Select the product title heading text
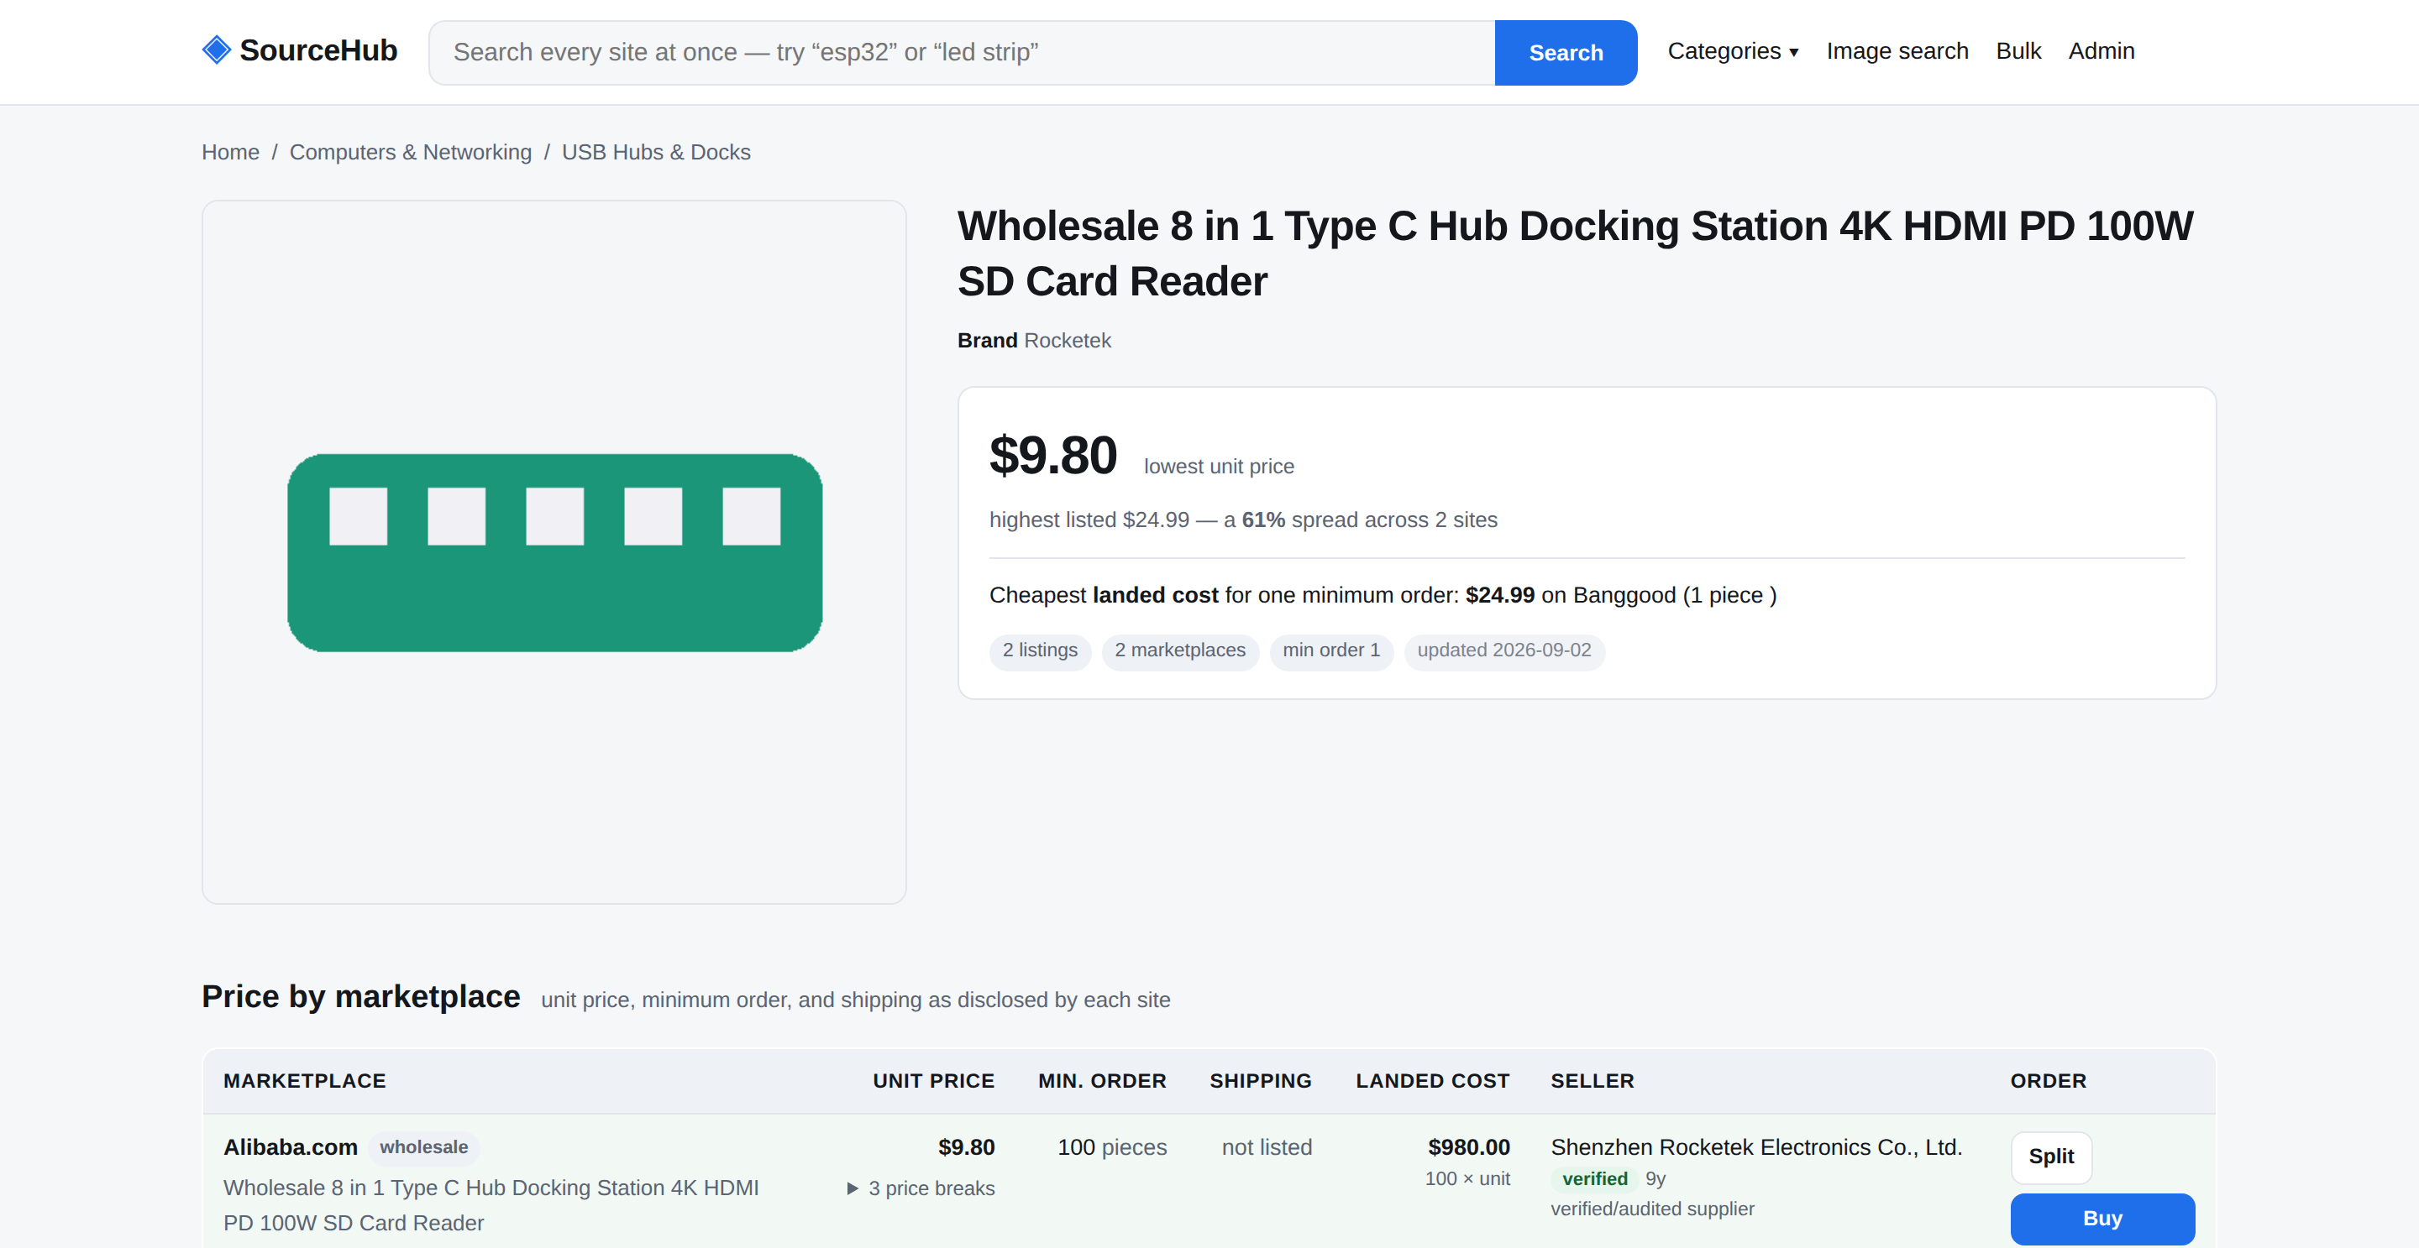 (1575, 253)
